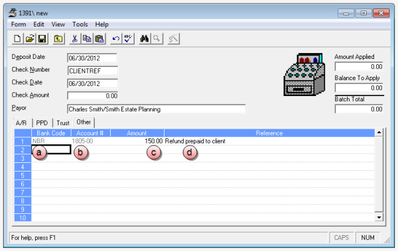This screenshot has width=398, height=251.
Task: Click the grayed dollar sign toolbar icon
Action: pos(174,39)
